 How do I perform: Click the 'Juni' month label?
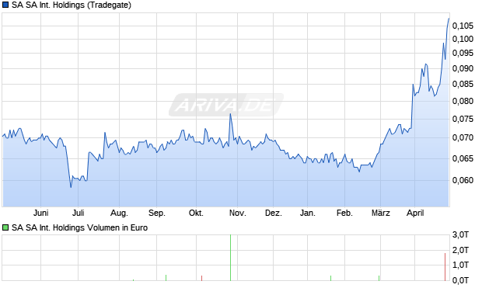tap(41, 213)
